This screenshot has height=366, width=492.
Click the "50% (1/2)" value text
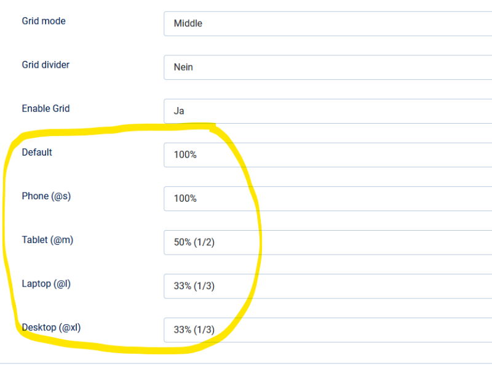click(x=194, y=242)
